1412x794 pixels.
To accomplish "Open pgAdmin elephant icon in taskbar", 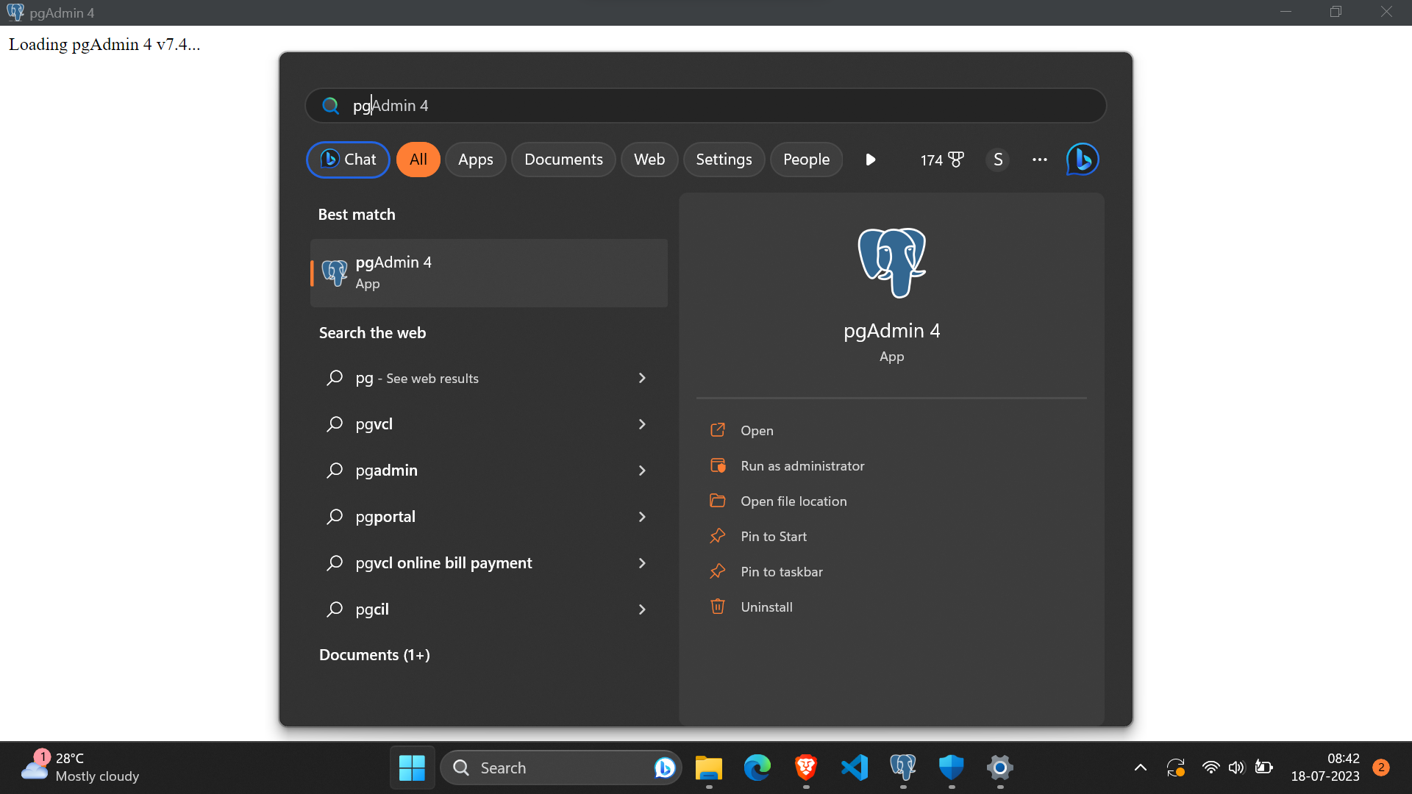I will (x=903, y=768).
